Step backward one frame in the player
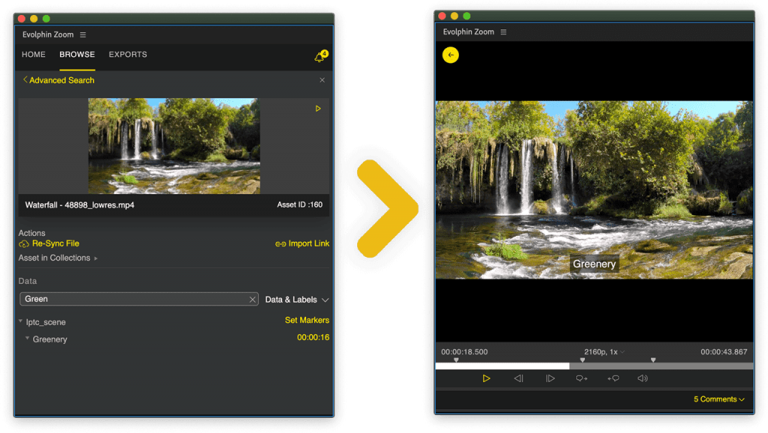Screen dimensions: 768x433 click(x=517, y=378)
